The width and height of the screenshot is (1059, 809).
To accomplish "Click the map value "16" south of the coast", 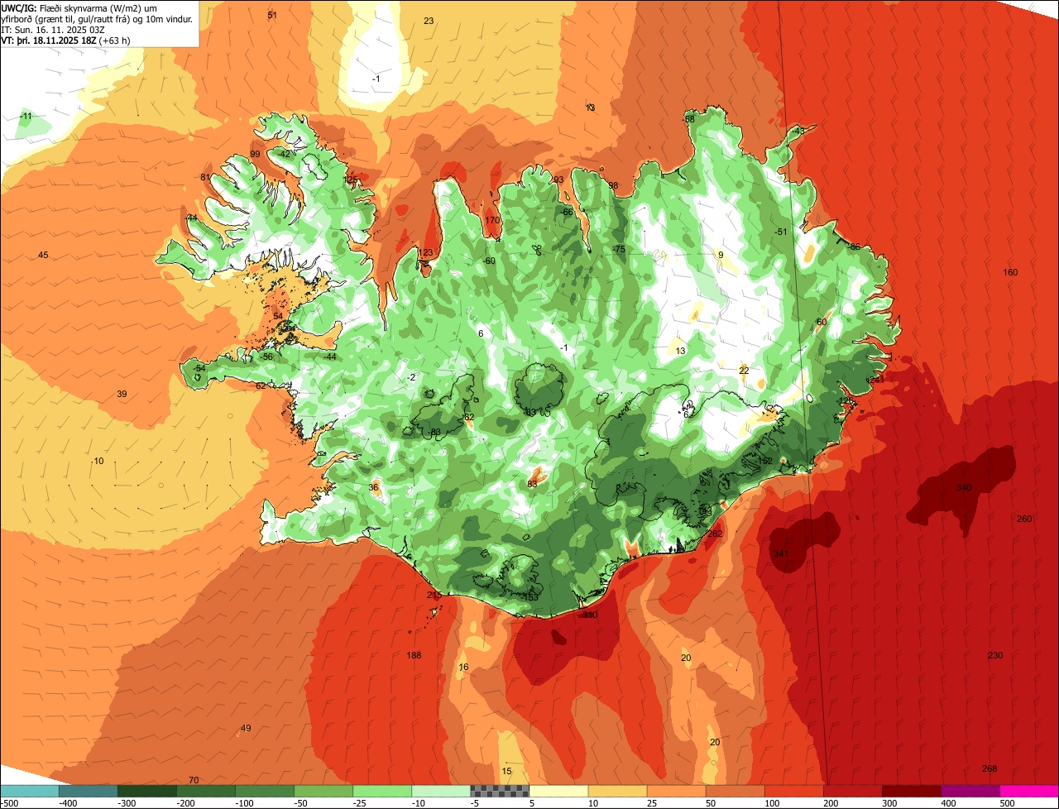I will coord(463,667).
